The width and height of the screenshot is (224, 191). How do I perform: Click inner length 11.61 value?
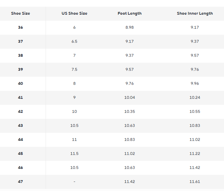[x=195, y=182]
